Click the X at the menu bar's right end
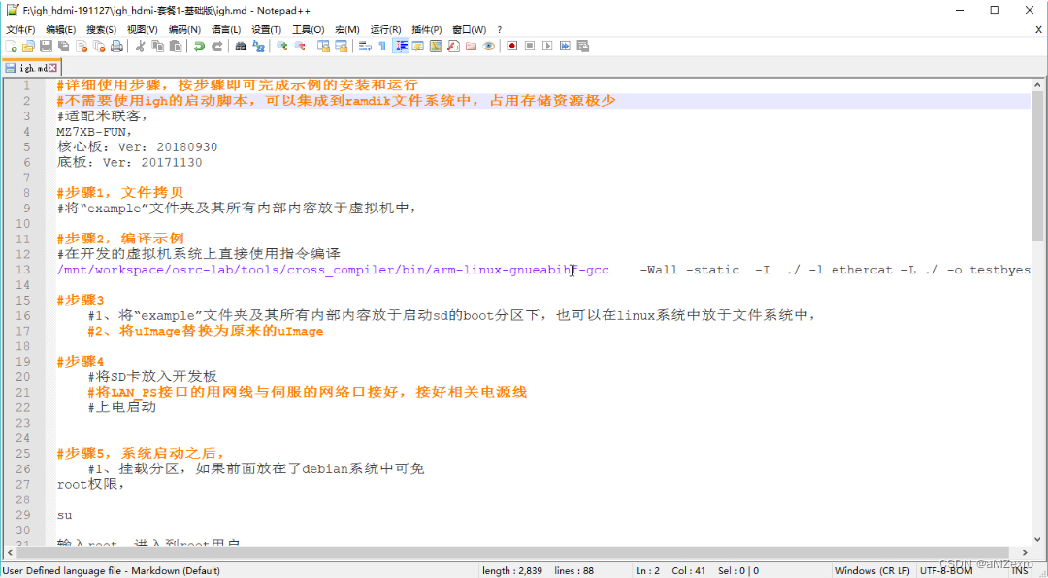This screenshot has width=1048, height=578. (x=1039, y=29)
